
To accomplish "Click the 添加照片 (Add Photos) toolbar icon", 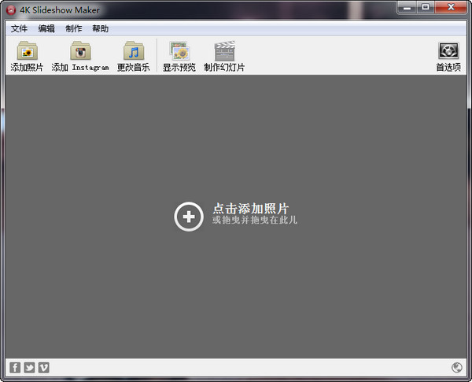I will [x=28, y=50].
